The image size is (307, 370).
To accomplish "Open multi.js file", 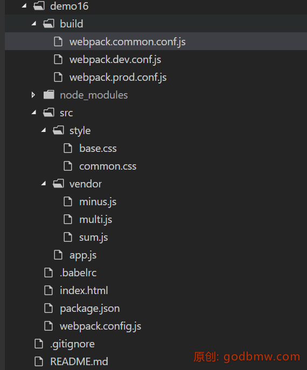I will pos(95,220).
